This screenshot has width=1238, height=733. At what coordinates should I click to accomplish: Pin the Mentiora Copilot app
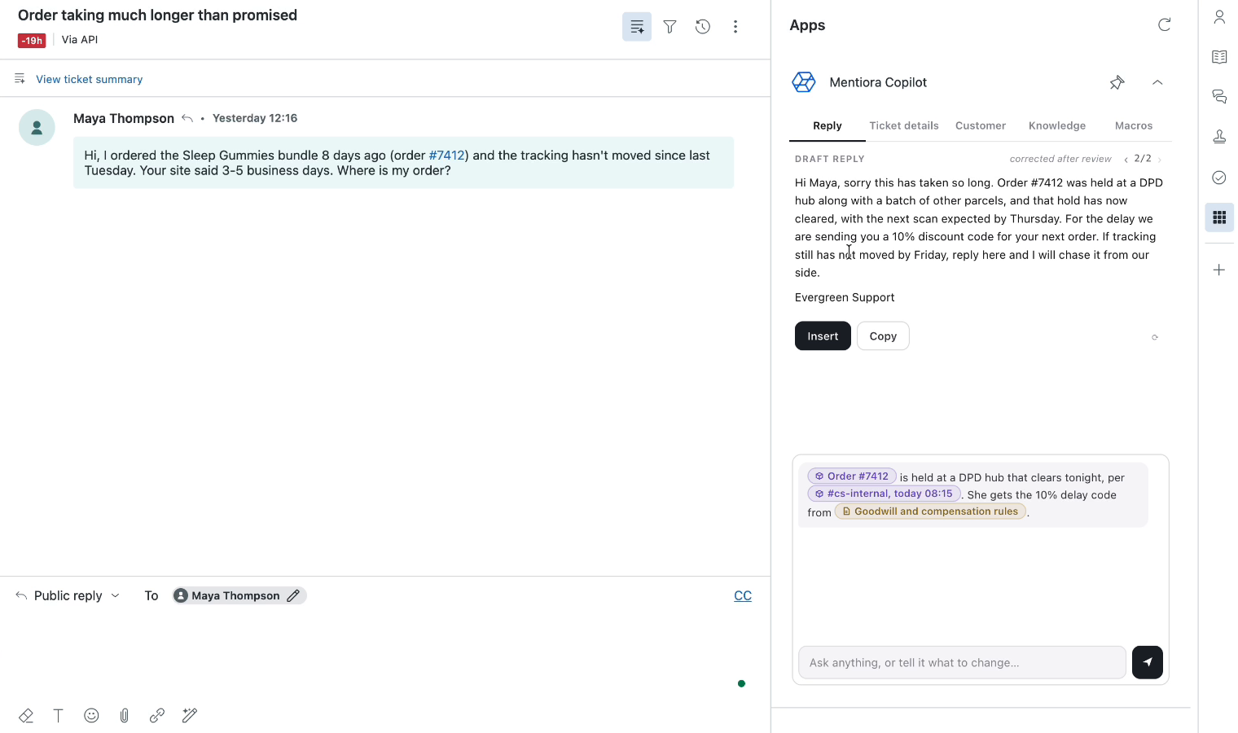tap(1117, 82)
